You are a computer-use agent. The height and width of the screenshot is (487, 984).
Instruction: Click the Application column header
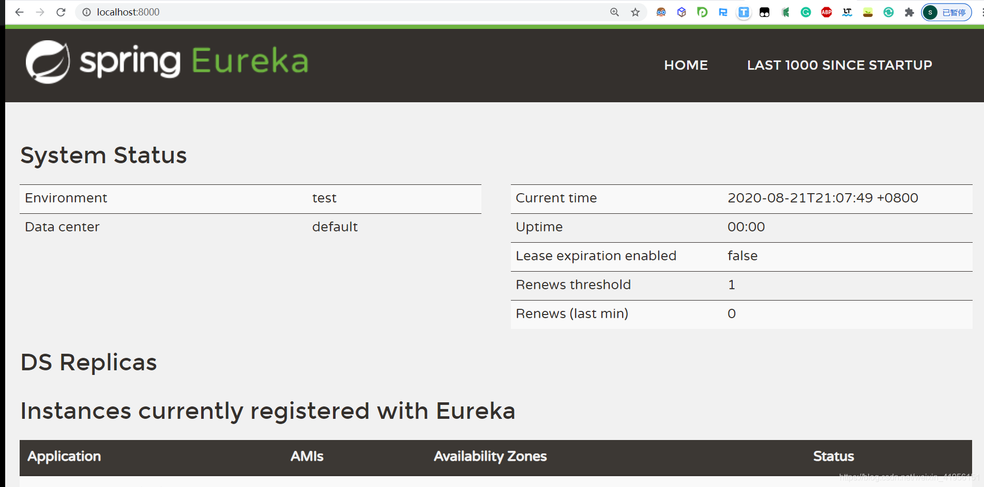pyautogui.click(x=64, y=456)
